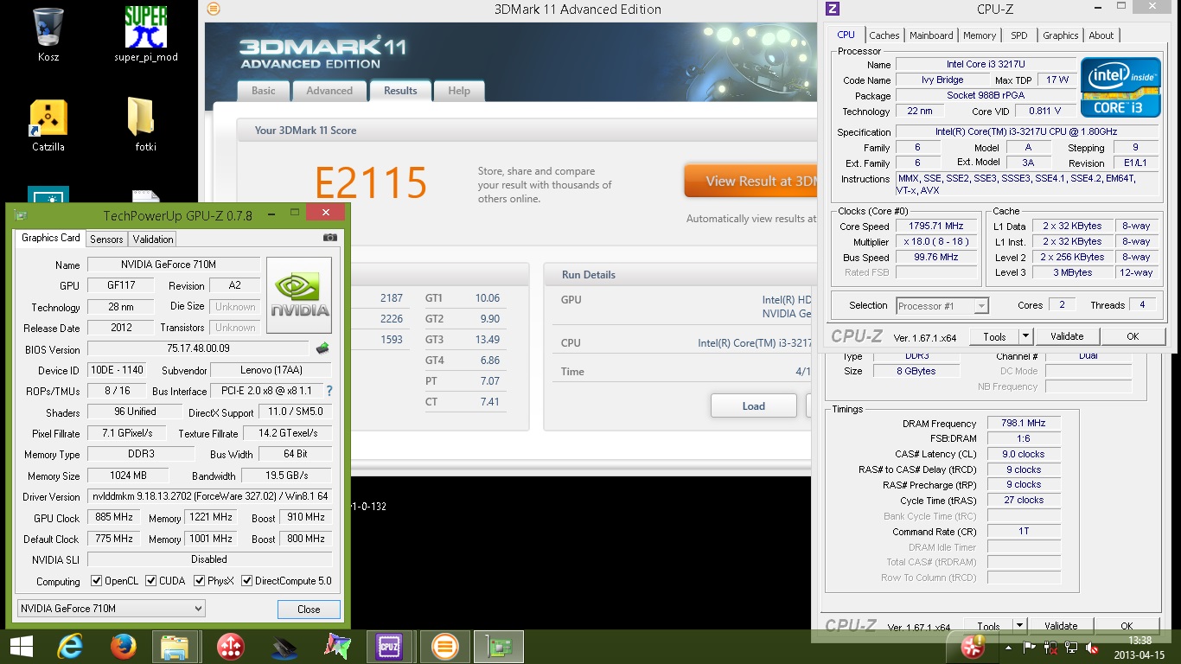The width and height of the screenshot is (1181, 664).
Task: Expand the Tools dropdown arrow in front CPU-Z
Action: pyautogui.click(x=1026, y=336)
